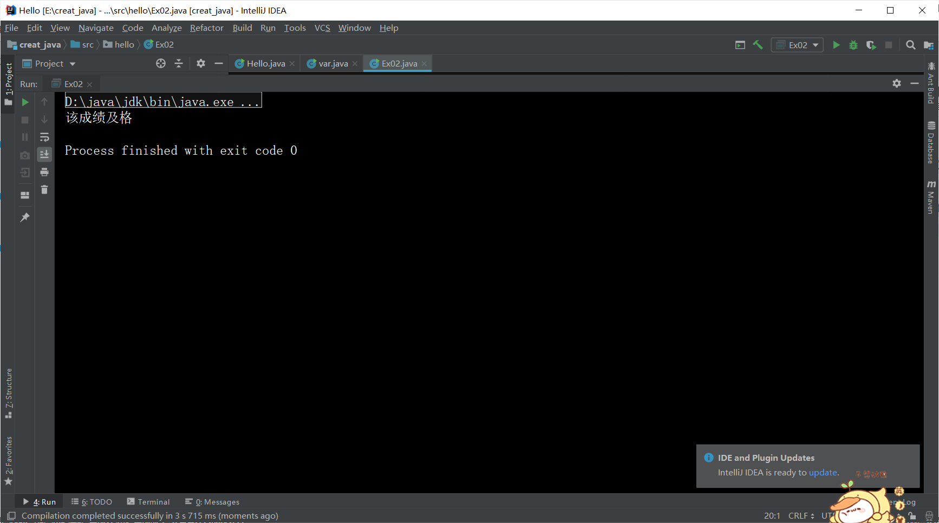This screenshot has width=939, height=523.
Task: Click the Up the stack trace arrow
Action: click(44, 102)
